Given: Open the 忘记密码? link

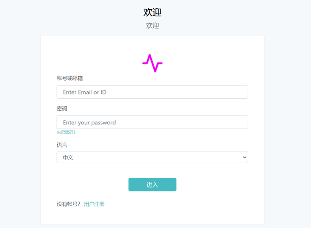Looking at the screenshot, I should click(66, 132).
